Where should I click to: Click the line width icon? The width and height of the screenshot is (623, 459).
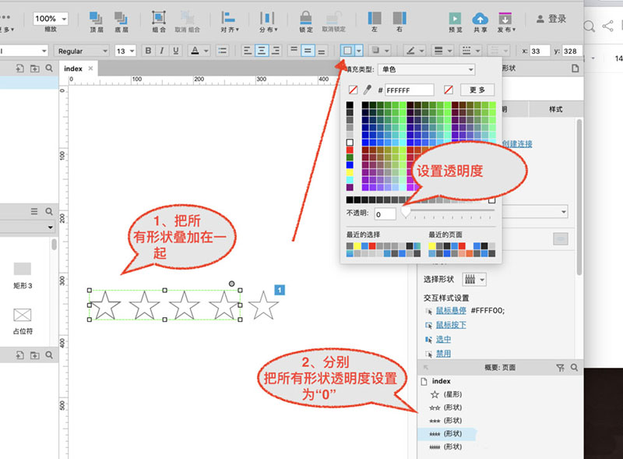438,51
